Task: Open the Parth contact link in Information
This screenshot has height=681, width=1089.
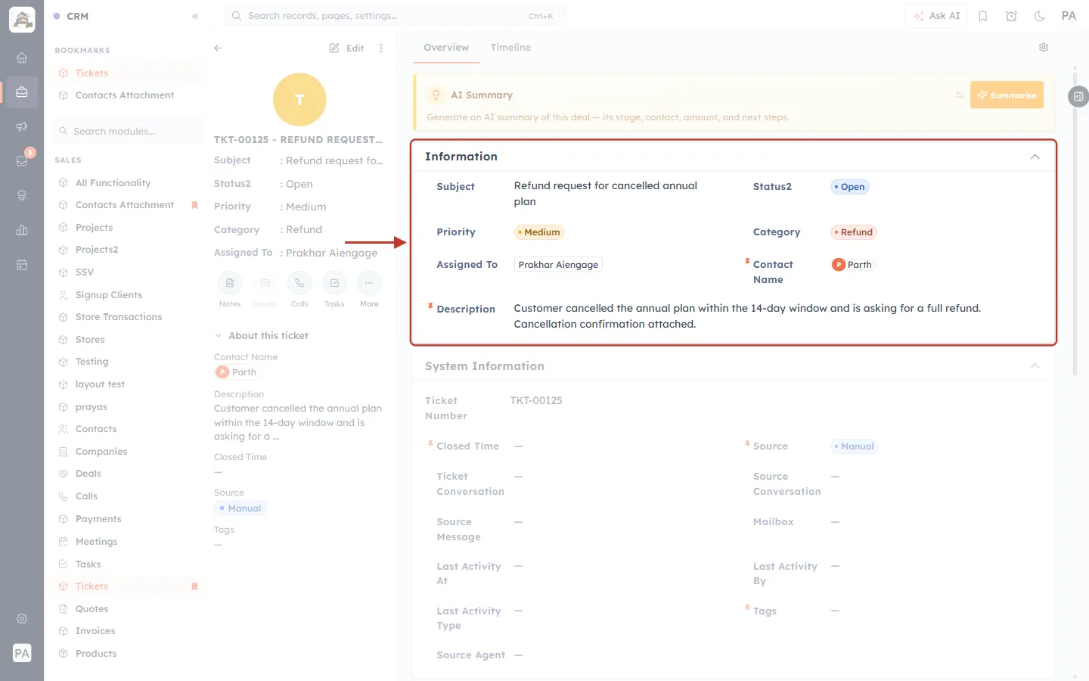Action: [852, 265]
